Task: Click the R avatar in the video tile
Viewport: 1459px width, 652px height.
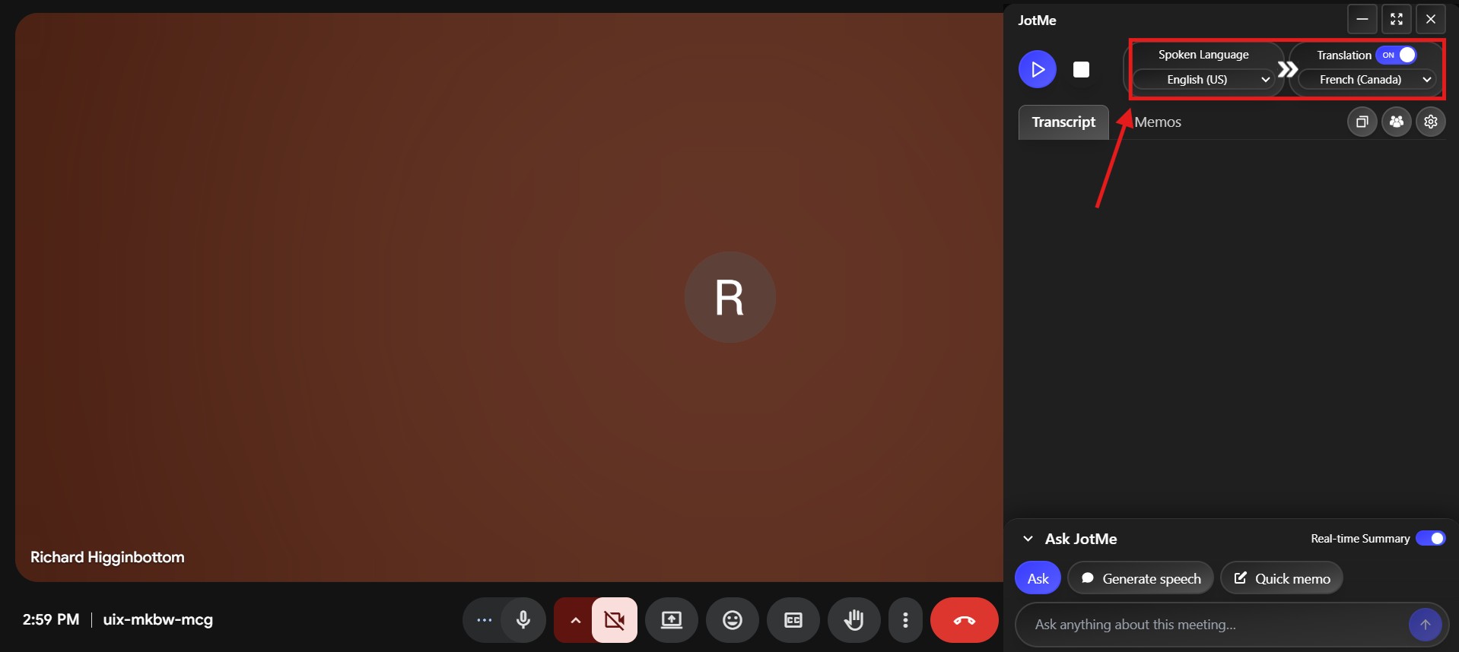Action: point(729,297)
